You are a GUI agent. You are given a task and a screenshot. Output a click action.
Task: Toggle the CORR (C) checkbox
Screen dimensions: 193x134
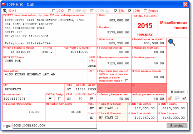coord(92,11)
